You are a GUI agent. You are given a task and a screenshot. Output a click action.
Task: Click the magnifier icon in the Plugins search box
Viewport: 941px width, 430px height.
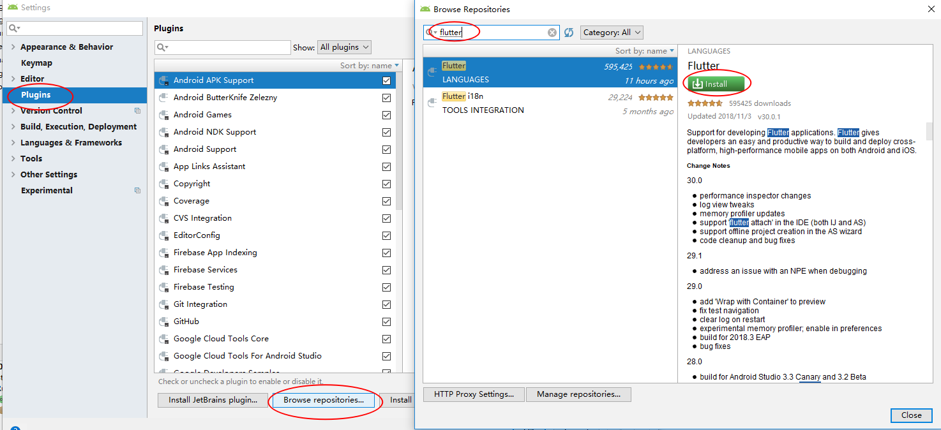pyautogui.click(x=162, y=47)
